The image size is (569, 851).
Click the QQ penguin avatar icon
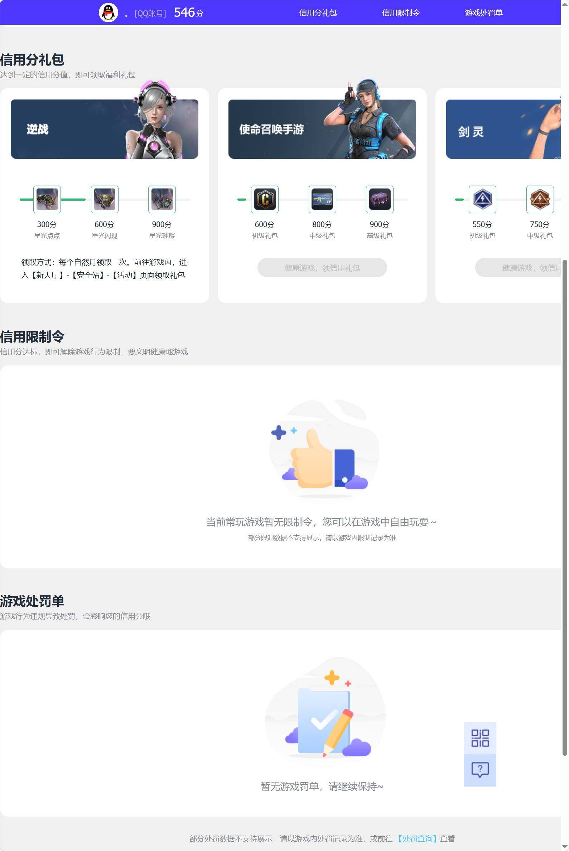[x=108, y=13]
